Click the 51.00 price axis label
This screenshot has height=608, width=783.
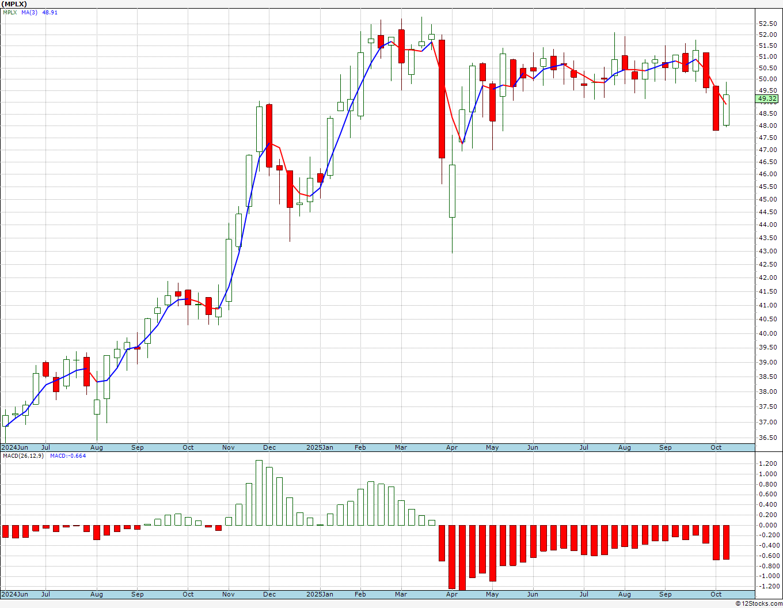pos(767,56)
